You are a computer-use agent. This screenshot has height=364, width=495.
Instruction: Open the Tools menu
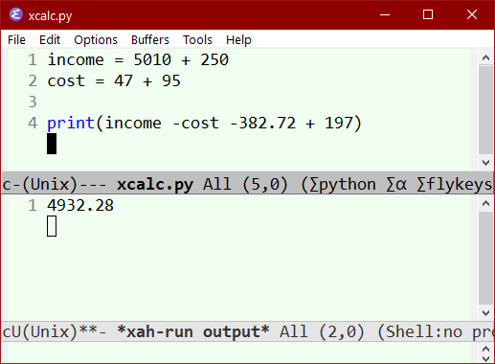click(x=197, y=40)
